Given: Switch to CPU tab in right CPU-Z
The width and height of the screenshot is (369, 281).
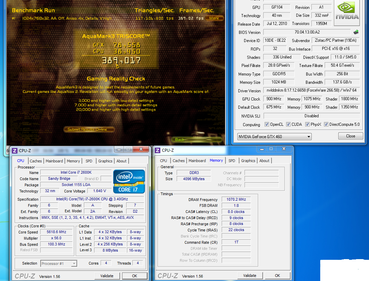Looking at the screenshot, I should [x=164, y=161].
